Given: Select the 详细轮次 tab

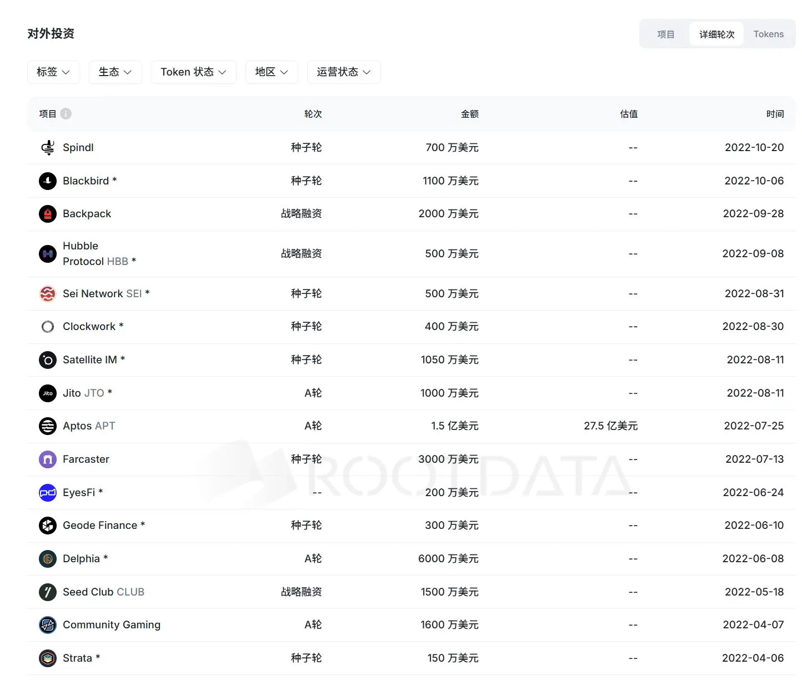Looking at the screenshot, I should 716,34.
